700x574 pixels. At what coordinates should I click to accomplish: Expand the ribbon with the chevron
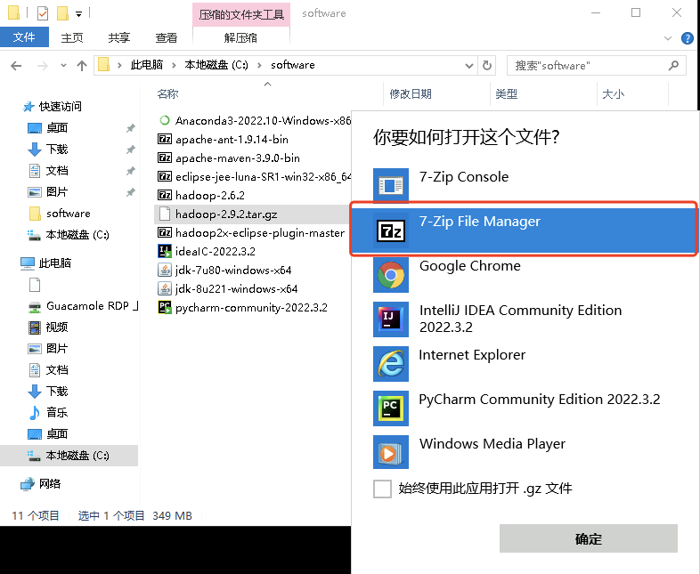tap(667, 38)
